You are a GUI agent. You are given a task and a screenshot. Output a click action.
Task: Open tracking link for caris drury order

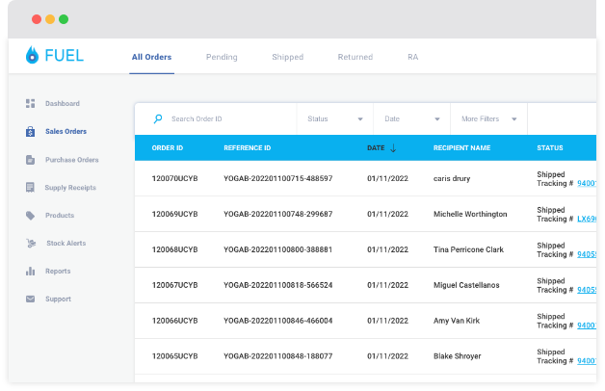[586, 183]
